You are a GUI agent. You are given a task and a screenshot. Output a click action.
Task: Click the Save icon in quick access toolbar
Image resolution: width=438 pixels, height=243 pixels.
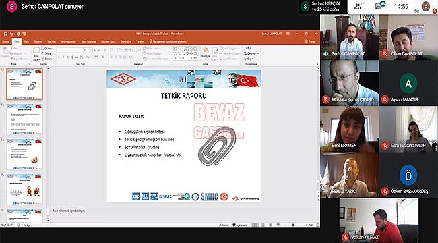[5, 34]
